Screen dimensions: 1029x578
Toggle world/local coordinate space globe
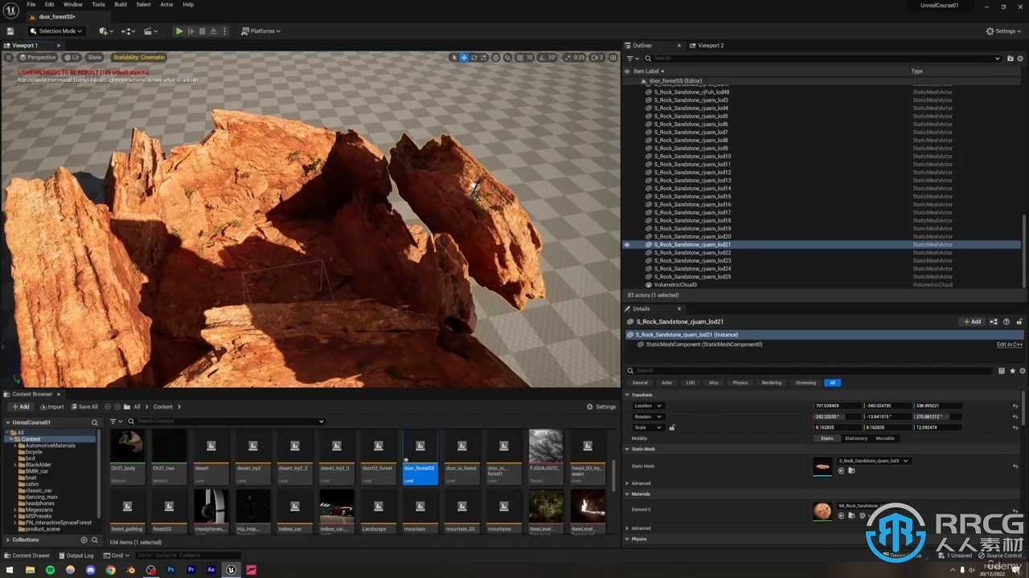point(495,58)
